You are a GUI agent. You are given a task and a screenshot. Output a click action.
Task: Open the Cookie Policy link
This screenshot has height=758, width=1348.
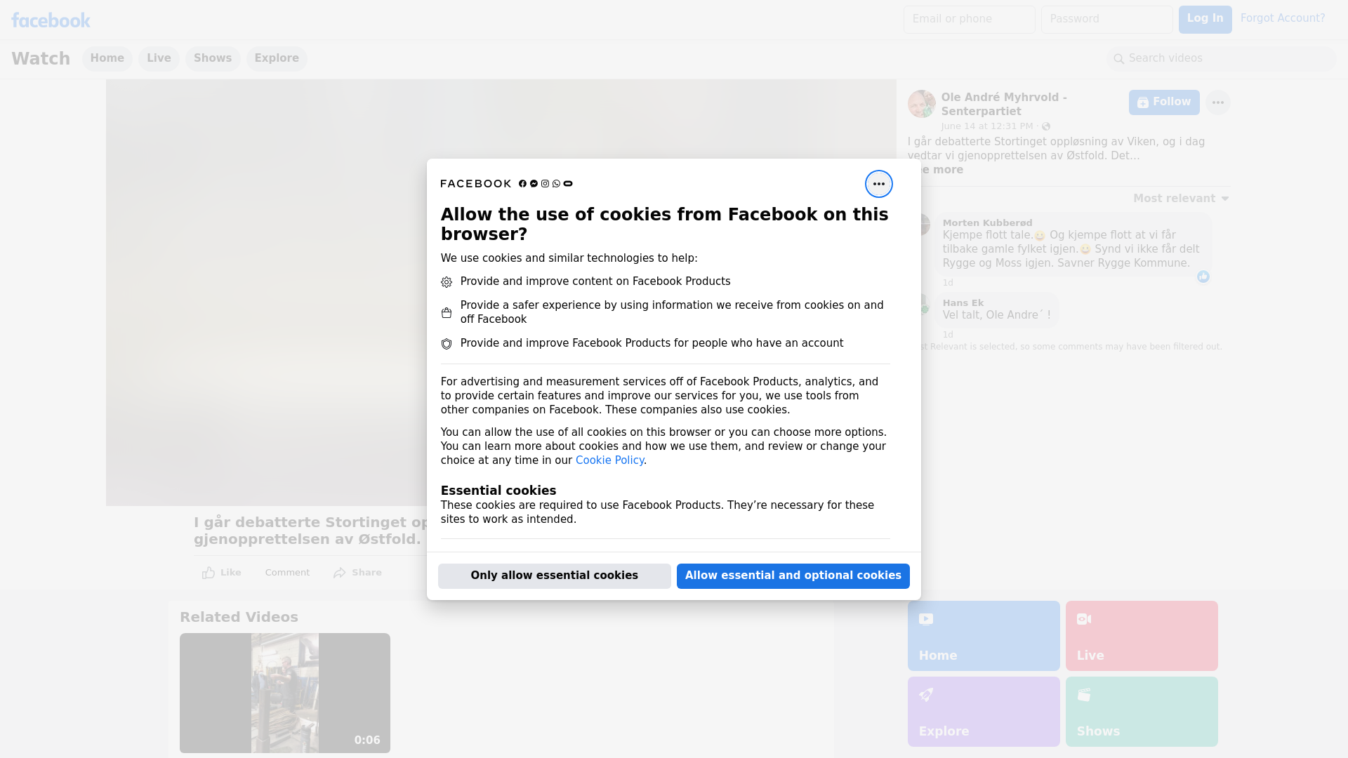point(609,460)
